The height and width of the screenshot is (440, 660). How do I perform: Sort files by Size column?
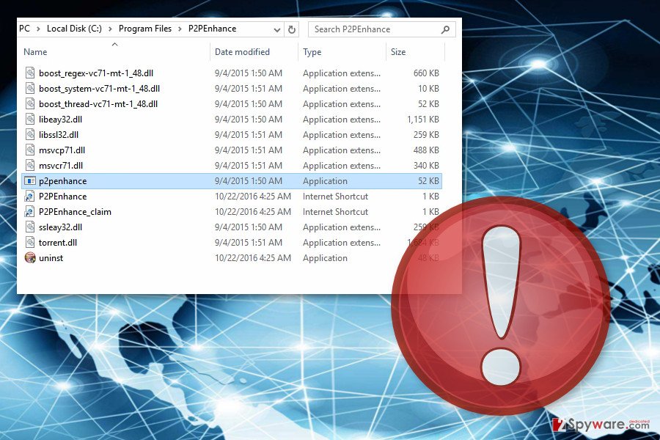[398, 51]
